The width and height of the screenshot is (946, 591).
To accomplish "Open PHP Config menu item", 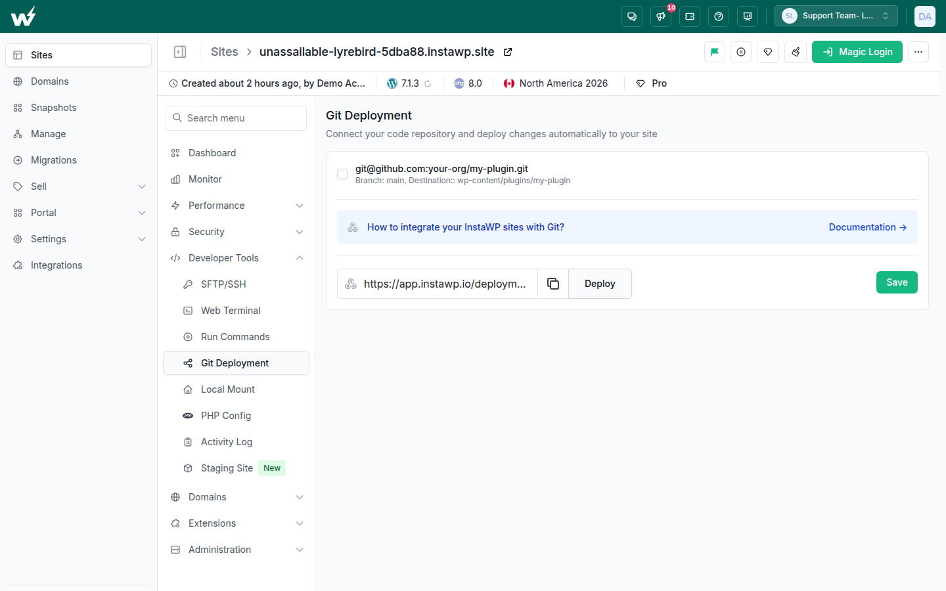I will pos(236,416).
